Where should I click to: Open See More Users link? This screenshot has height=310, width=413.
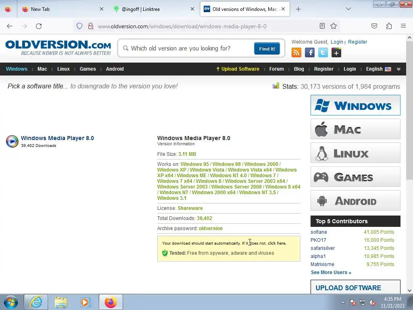(x=331, y=272)
